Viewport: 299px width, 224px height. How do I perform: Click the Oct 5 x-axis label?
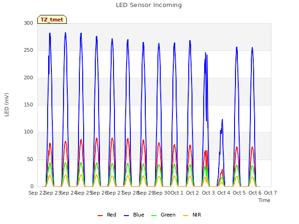point(239,193)
